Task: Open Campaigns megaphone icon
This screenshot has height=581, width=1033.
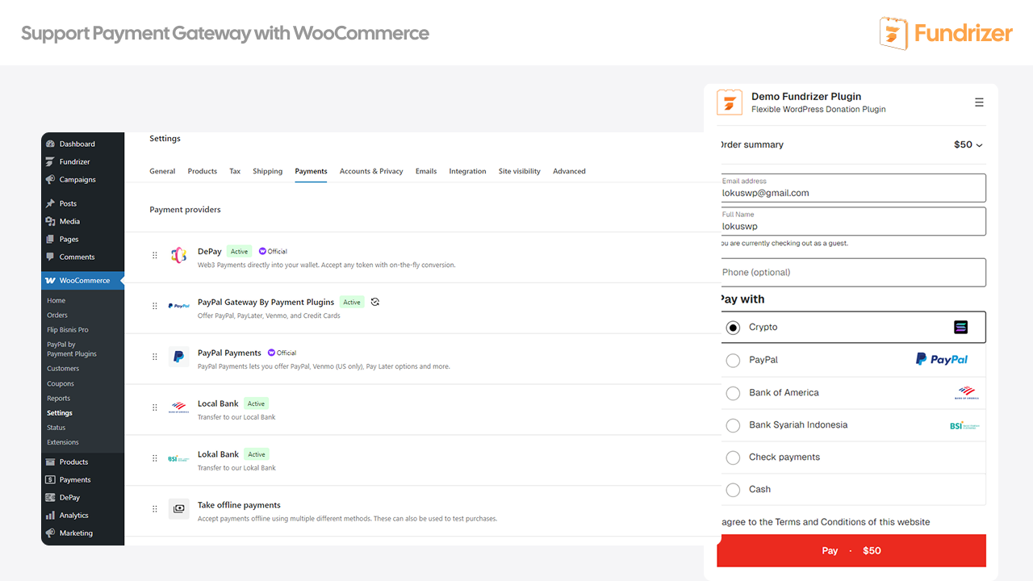Action: click(51, 179)
